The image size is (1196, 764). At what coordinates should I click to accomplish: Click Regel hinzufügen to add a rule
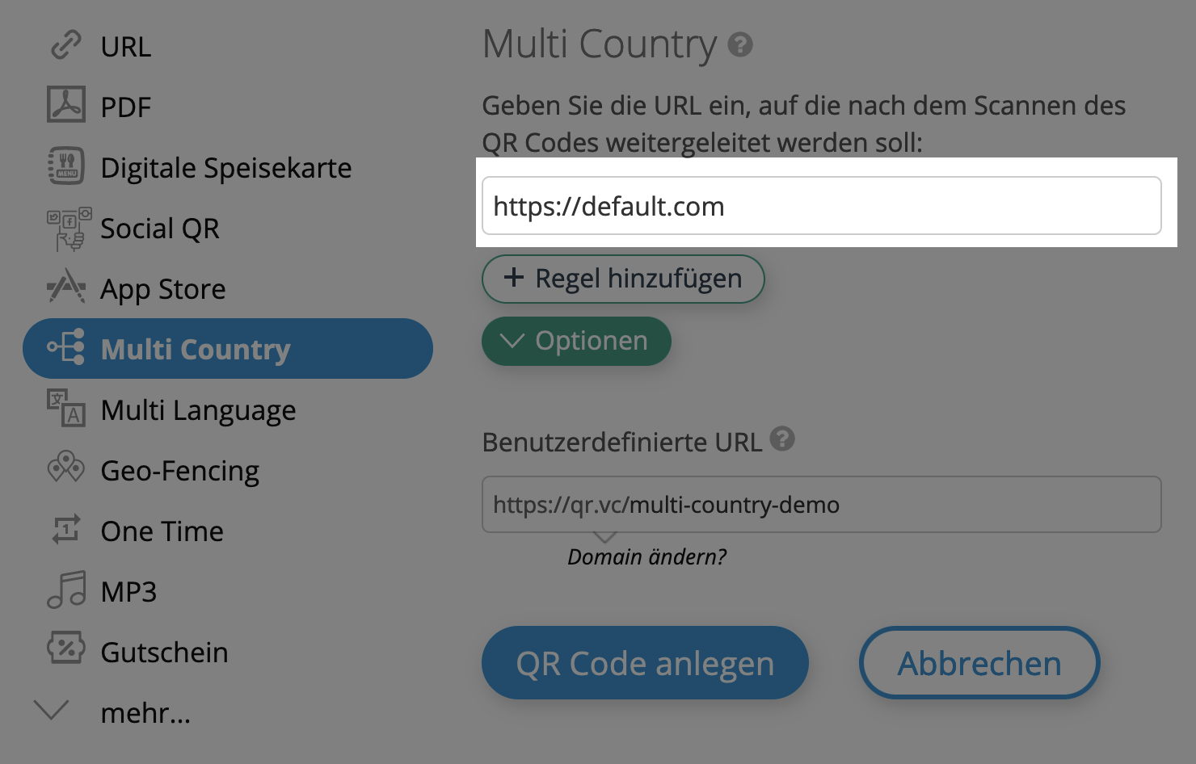tap(622, 279)
